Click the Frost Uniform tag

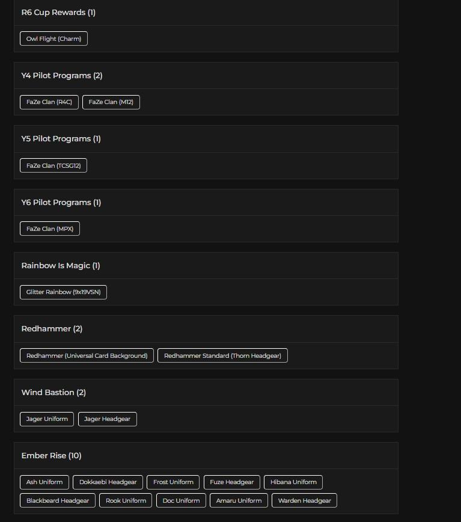[173, 482]
